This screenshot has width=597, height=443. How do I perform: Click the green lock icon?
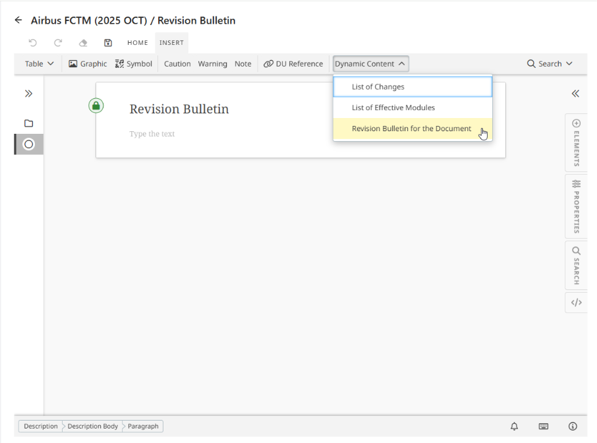point(96,105)
